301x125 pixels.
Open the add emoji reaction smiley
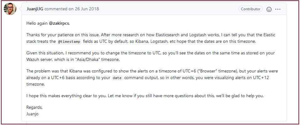coord(269,9)
